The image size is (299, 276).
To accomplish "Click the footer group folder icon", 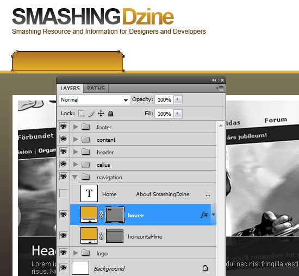I will (x=85, y=127).
